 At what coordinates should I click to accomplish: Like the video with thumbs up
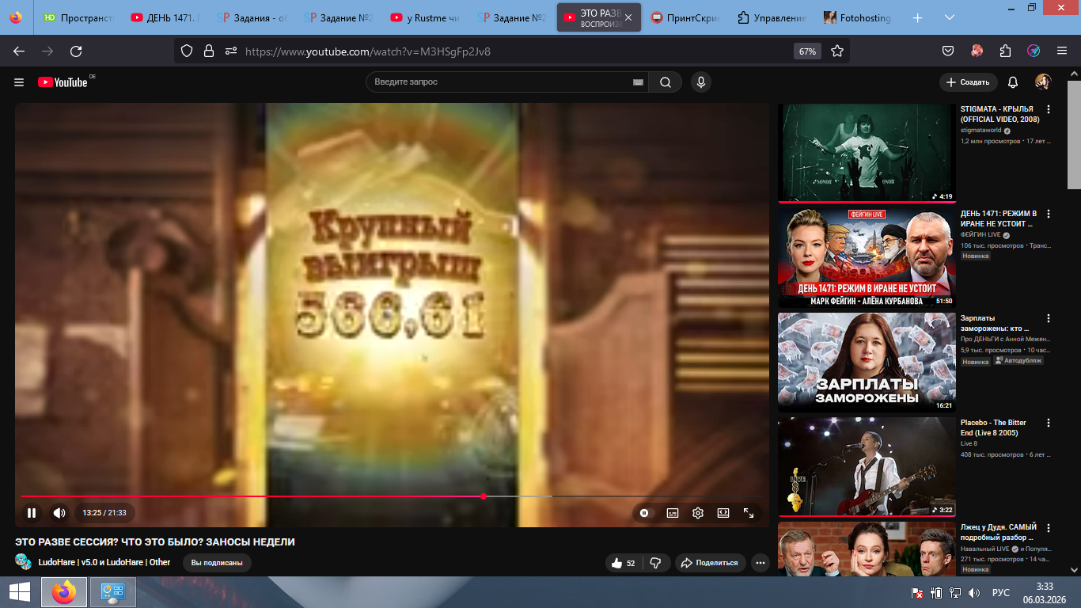pos(624,563)
